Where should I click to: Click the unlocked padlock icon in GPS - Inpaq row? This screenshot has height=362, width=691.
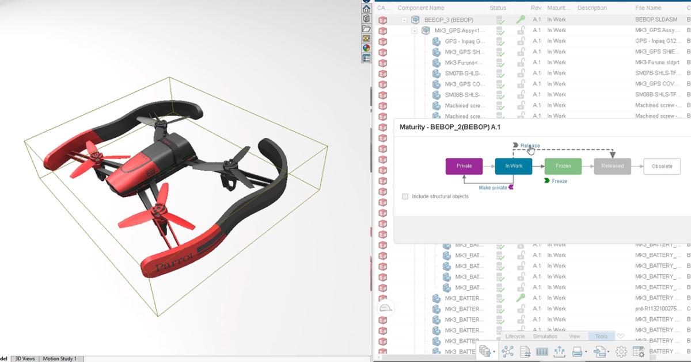tap(521, 41)
